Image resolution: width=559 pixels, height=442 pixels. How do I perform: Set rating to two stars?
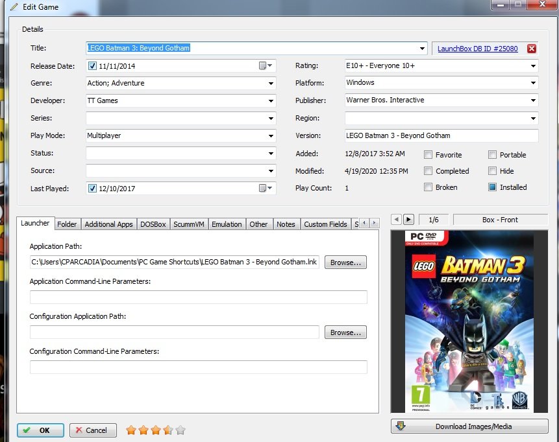[143, 430]
